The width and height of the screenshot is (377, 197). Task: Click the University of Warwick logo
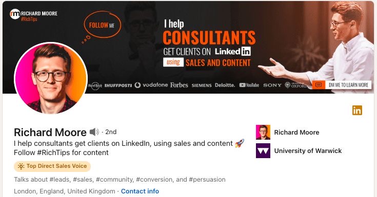(x=263, y=150)
